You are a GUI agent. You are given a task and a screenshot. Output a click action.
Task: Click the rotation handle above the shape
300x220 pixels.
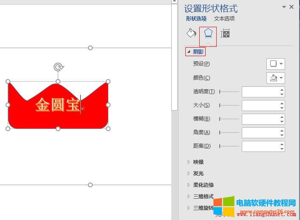click(x=58, y=67)
